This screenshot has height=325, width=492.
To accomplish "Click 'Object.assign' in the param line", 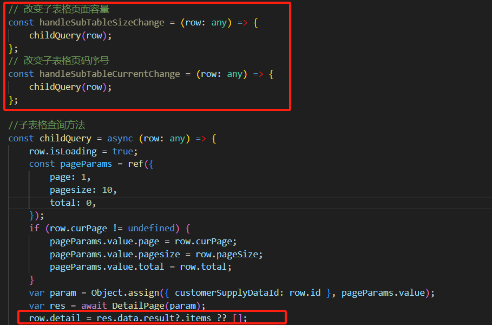I will 125,293.
